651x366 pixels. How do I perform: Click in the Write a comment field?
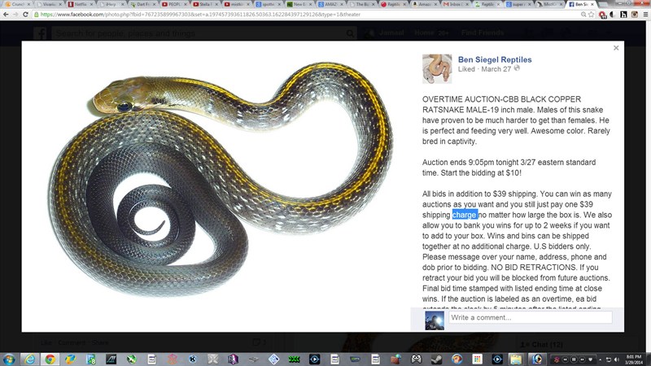click(530, 317)
